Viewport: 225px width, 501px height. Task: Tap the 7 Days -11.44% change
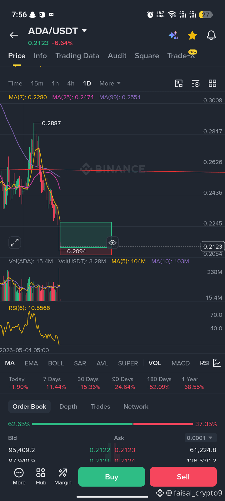click(54, 383)
